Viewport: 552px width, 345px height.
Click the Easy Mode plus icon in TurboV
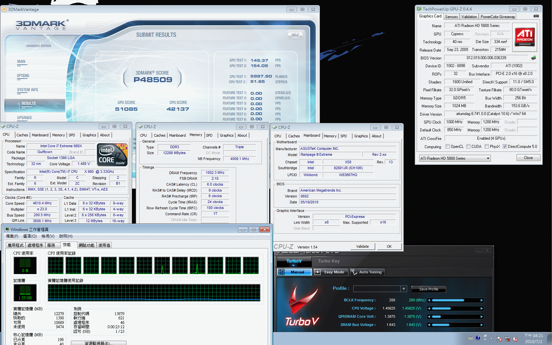[317, 272]
